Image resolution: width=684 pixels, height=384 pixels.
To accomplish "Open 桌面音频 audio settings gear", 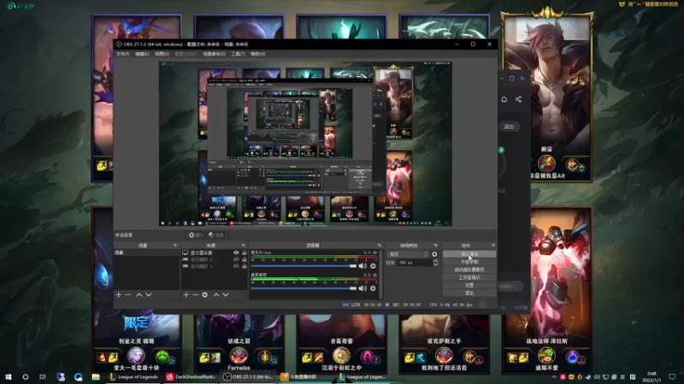I will (x=373, y=288).
